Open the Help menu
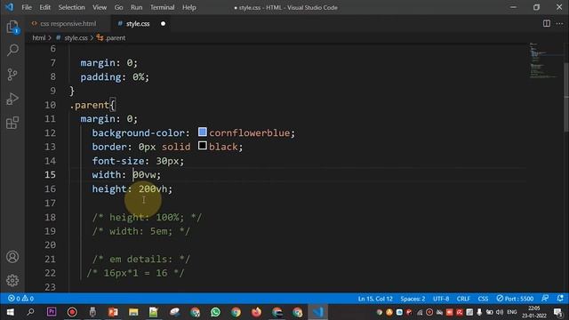Image resolution: width=569 pixels, height=320 pixels. (189, 7)
